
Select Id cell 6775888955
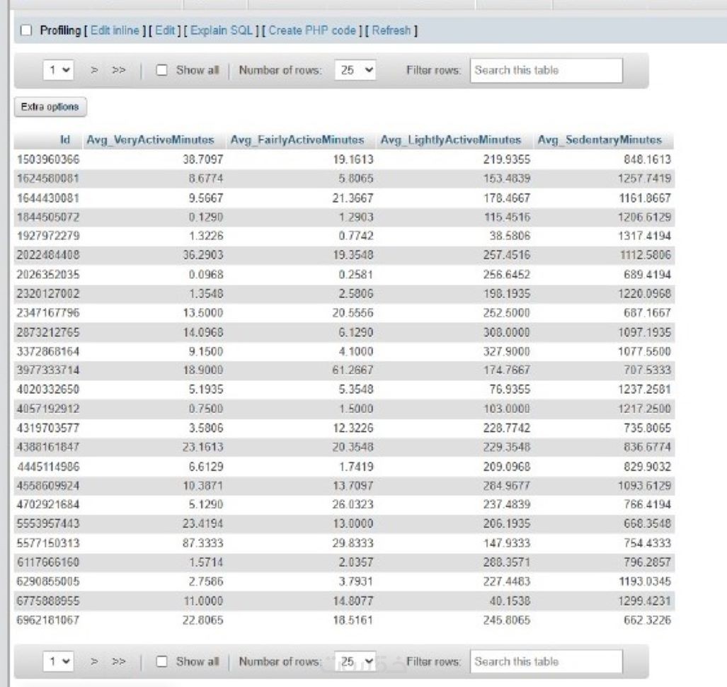[48, 601]
